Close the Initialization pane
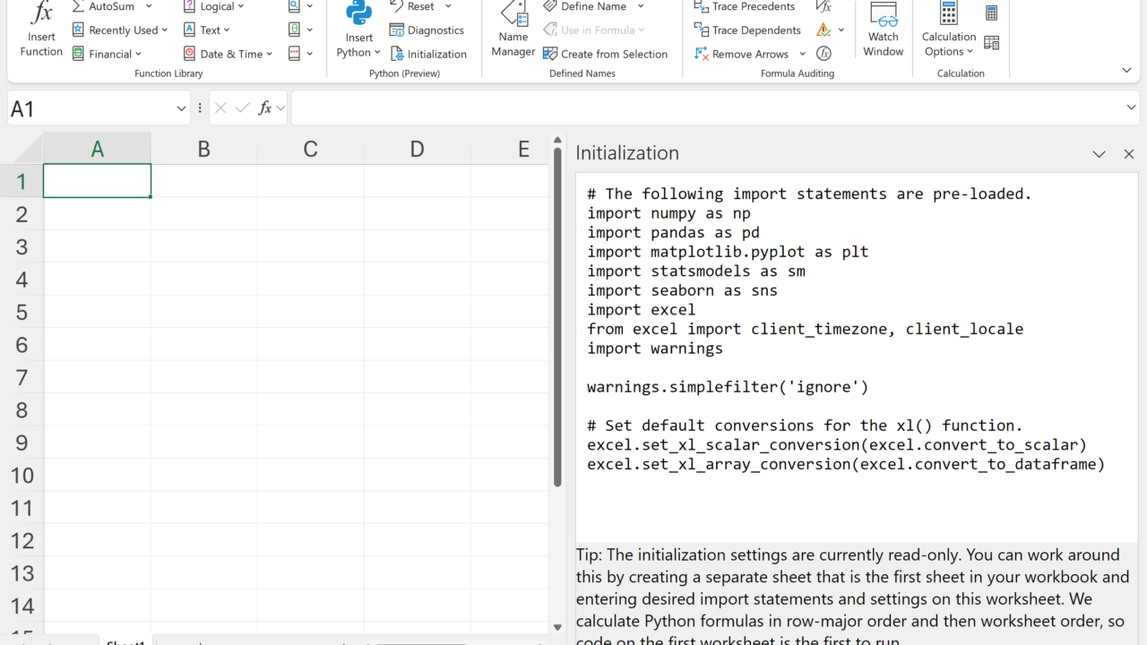 1129,154
